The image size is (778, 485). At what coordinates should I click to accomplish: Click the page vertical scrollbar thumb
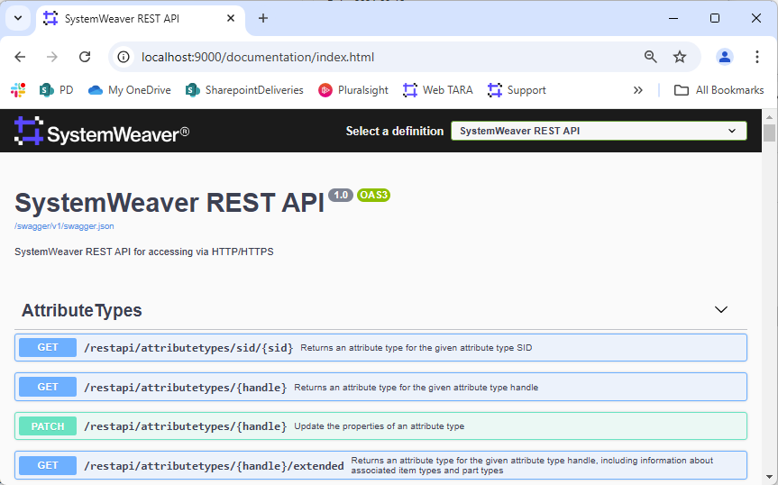pos(769,133)
